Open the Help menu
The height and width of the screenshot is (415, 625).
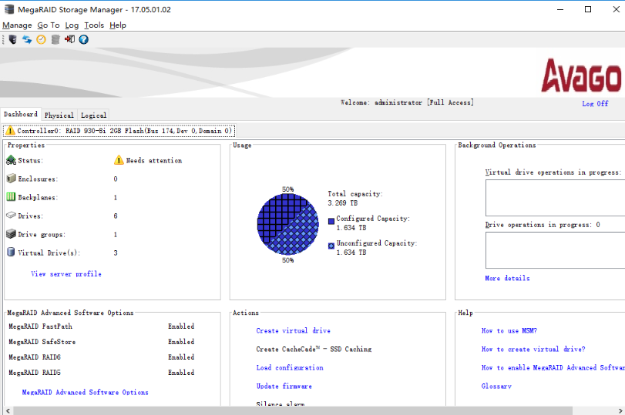pyautogui.click(x=118, y=25)
